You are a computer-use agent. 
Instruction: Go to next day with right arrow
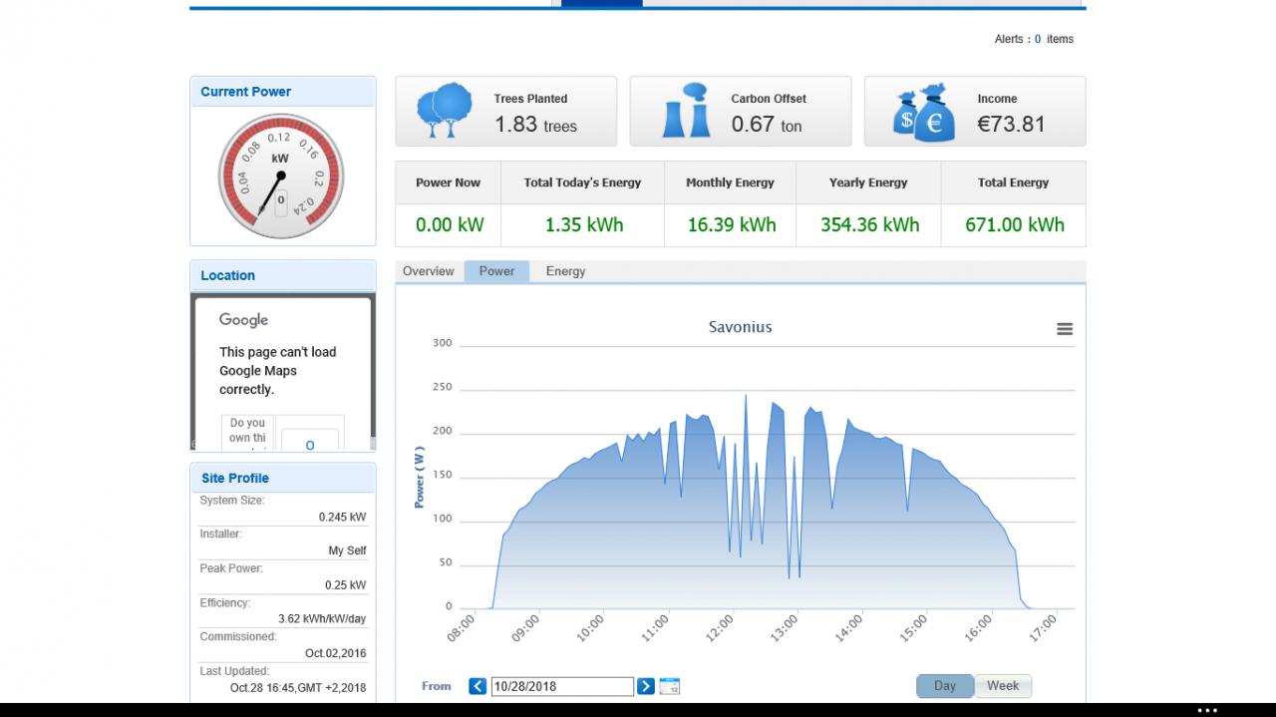click(646, 686)
